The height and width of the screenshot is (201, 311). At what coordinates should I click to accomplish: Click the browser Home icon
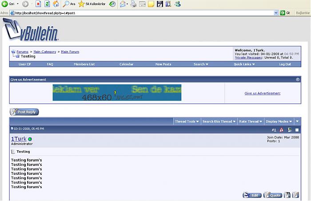56,4
